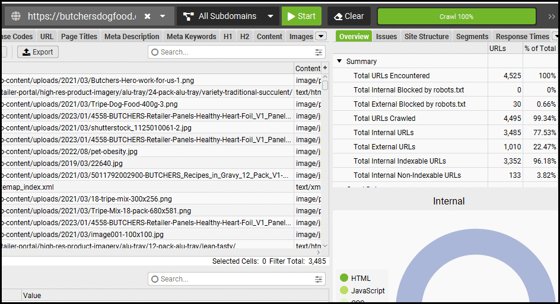
Task: Export the crawl data
Action: [x=38, y=52]
